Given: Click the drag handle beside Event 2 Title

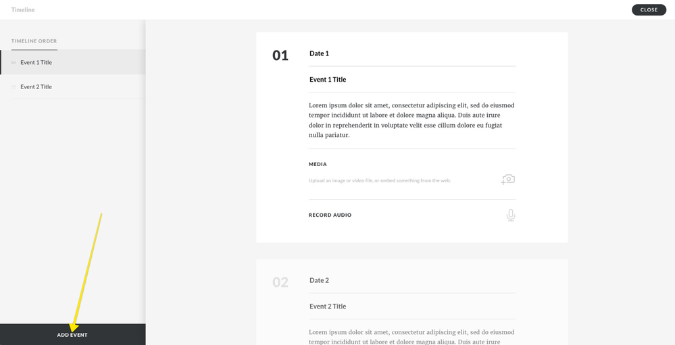Looking at the screenshot, I should [x=14, y=87].
